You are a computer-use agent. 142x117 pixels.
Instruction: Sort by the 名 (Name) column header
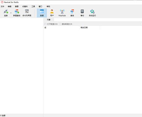tap(62, 28)
